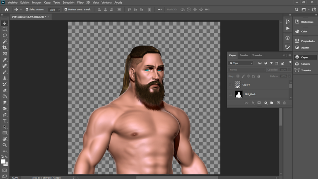Open the Actions play panel icon
The height and width of the screenshot is (179, 318).
tap(288, 29)
